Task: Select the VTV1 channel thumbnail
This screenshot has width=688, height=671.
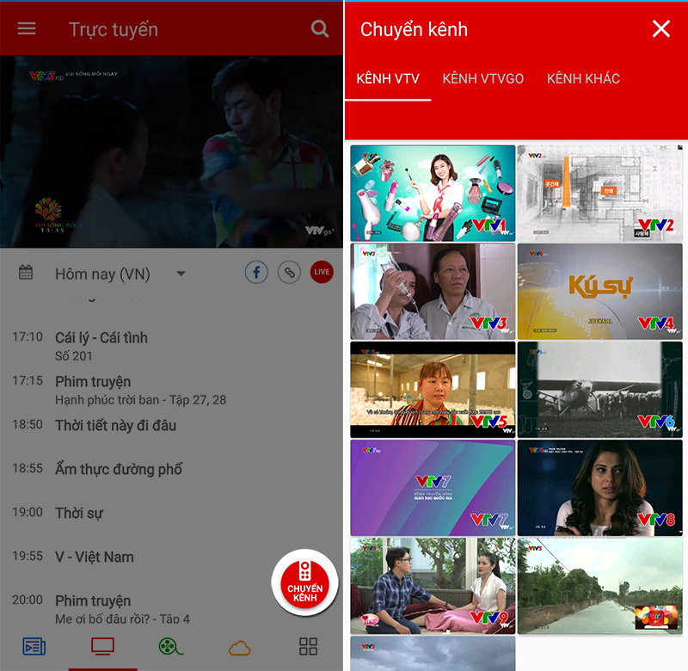Action: click(x=433, y=192)
